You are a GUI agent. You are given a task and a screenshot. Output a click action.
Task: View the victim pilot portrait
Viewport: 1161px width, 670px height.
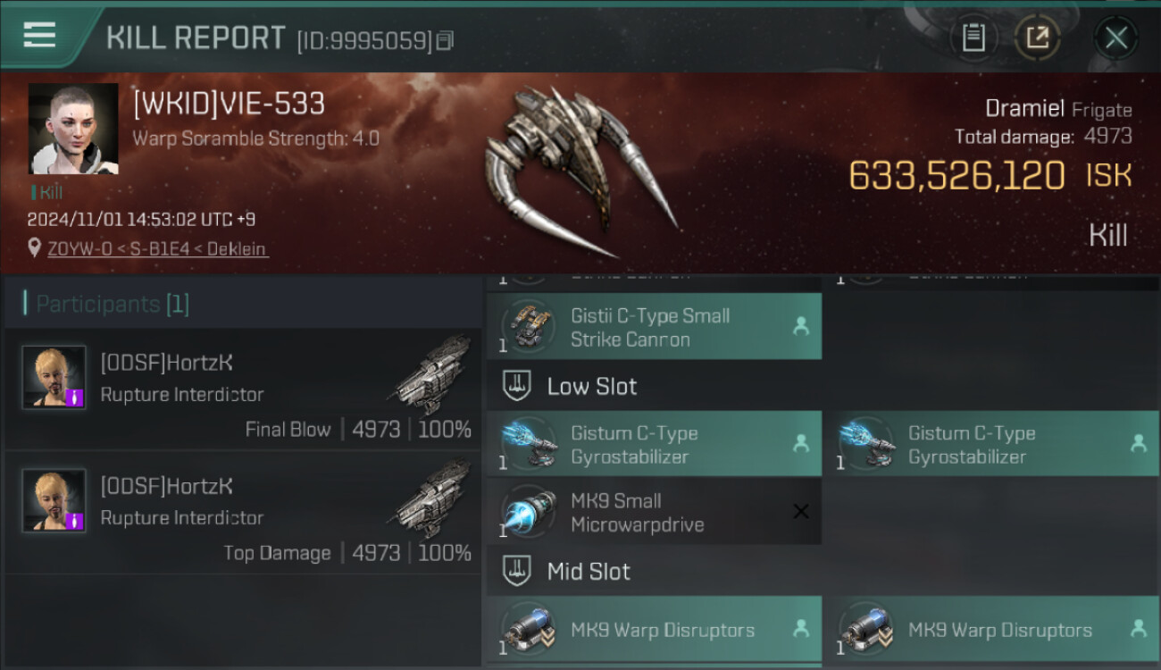73,129
